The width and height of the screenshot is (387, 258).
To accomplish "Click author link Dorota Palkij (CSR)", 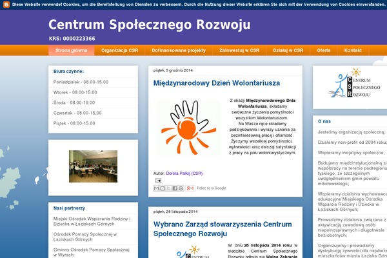I will (x=184, y=174).
